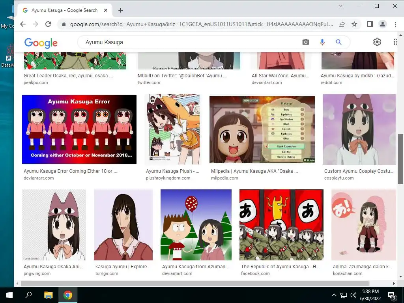Open File Explorer from taskbar
Screen dimensions: 404x303
48,295
